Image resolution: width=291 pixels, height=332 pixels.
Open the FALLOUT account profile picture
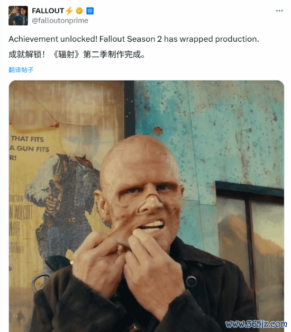point(18,16)
